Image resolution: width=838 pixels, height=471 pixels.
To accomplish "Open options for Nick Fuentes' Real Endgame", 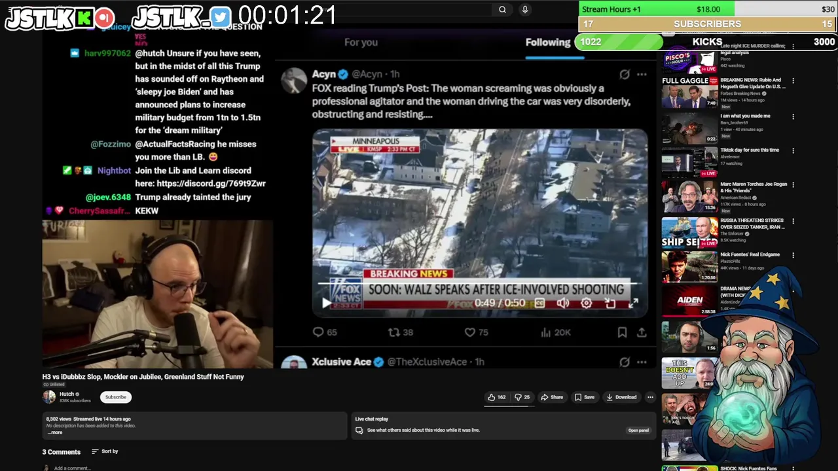I will 793,255.
